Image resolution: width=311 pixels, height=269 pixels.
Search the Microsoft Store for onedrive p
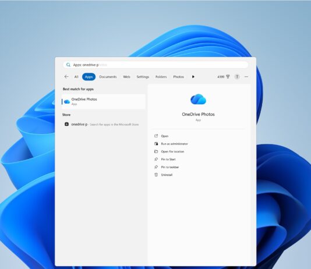[104, 124]
